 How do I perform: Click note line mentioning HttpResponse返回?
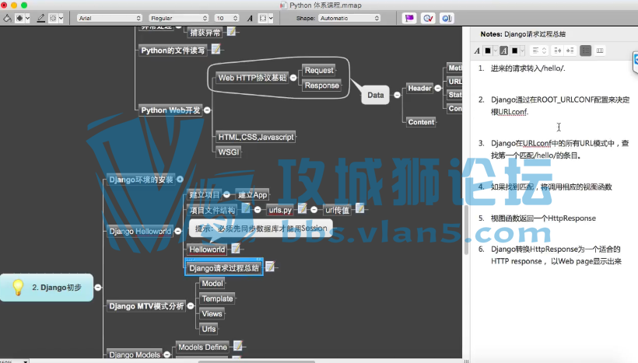pos(543,218)
